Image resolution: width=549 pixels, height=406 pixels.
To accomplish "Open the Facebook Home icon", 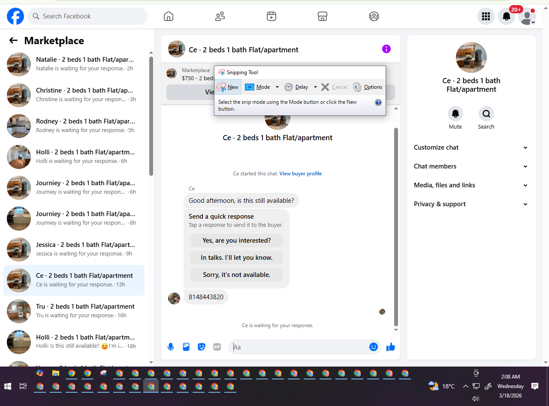I will pyautogui.click(x=169, y=16).
